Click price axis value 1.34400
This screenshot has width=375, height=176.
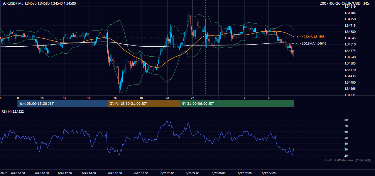coord(350,82)
